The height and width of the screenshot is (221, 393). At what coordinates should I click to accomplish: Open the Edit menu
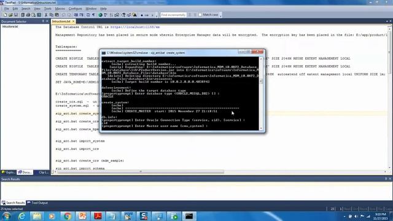pyautogui.click(x=15, y=9)
